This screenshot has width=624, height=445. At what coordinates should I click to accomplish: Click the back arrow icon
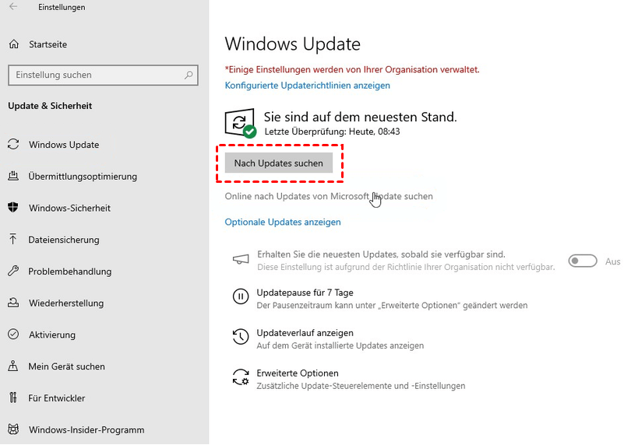pyautogui.click(x=13, y=7)
